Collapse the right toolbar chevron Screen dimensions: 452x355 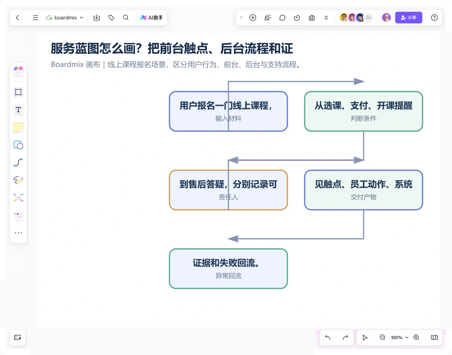241,18
